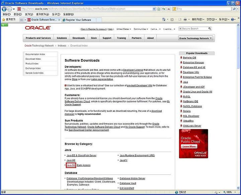
Task: Stop loading with the red X icon
Action: 169,9
